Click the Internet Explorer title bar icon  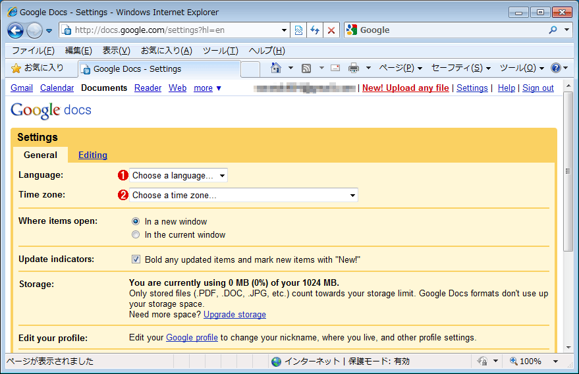click(12, 12)
